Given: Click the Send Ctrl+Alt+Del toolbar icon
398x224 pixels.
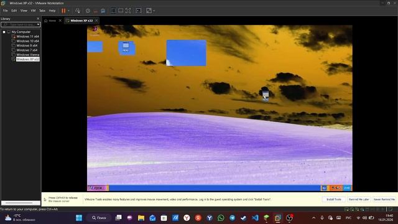Looking at the screenshot, I should click(78, 11).
